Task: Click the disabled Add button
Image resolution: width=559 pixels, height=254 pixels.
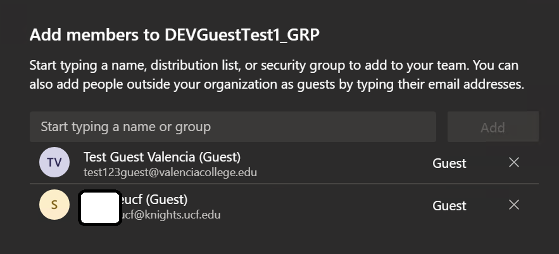Action: pyautogui.click(x=493, y=127)
